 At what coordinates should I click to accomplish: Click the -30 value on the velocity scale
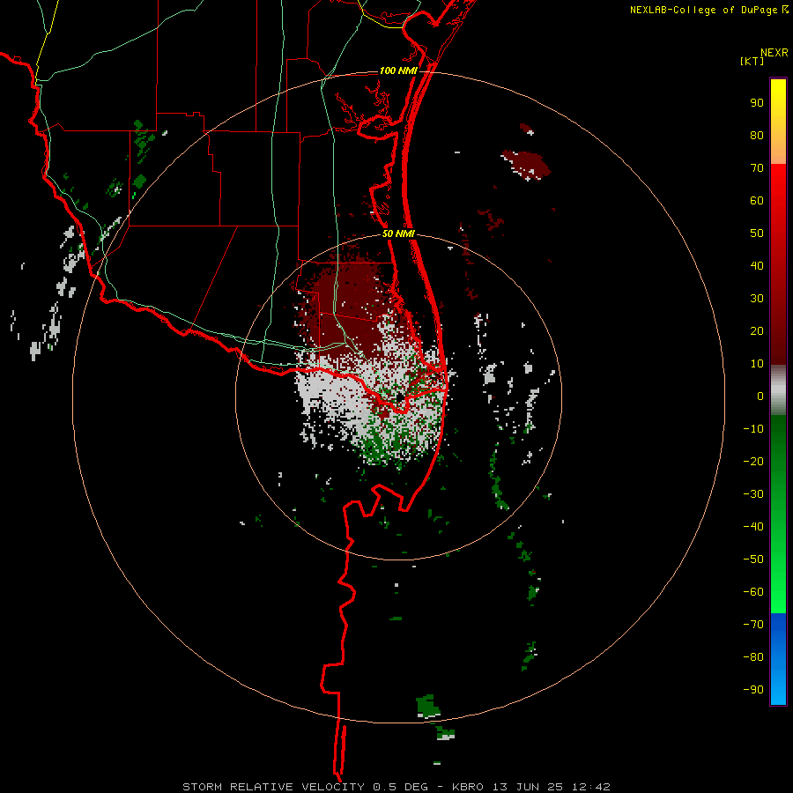coord(753,494)
